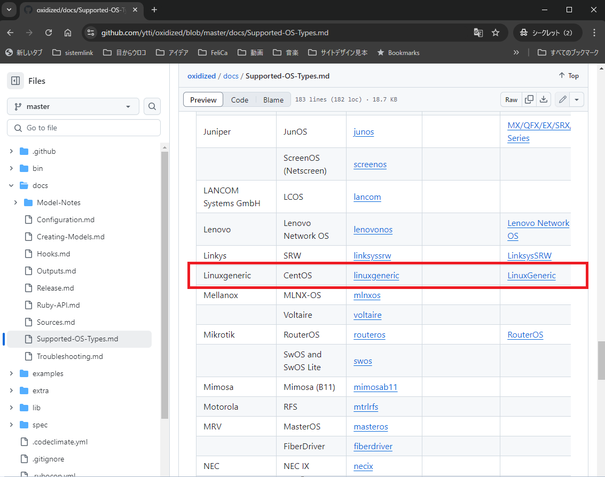Screen dimensions: 605x477
Task: Bookmark this page with the star icon
Action: pyautogui.click(x=496, y=33)
